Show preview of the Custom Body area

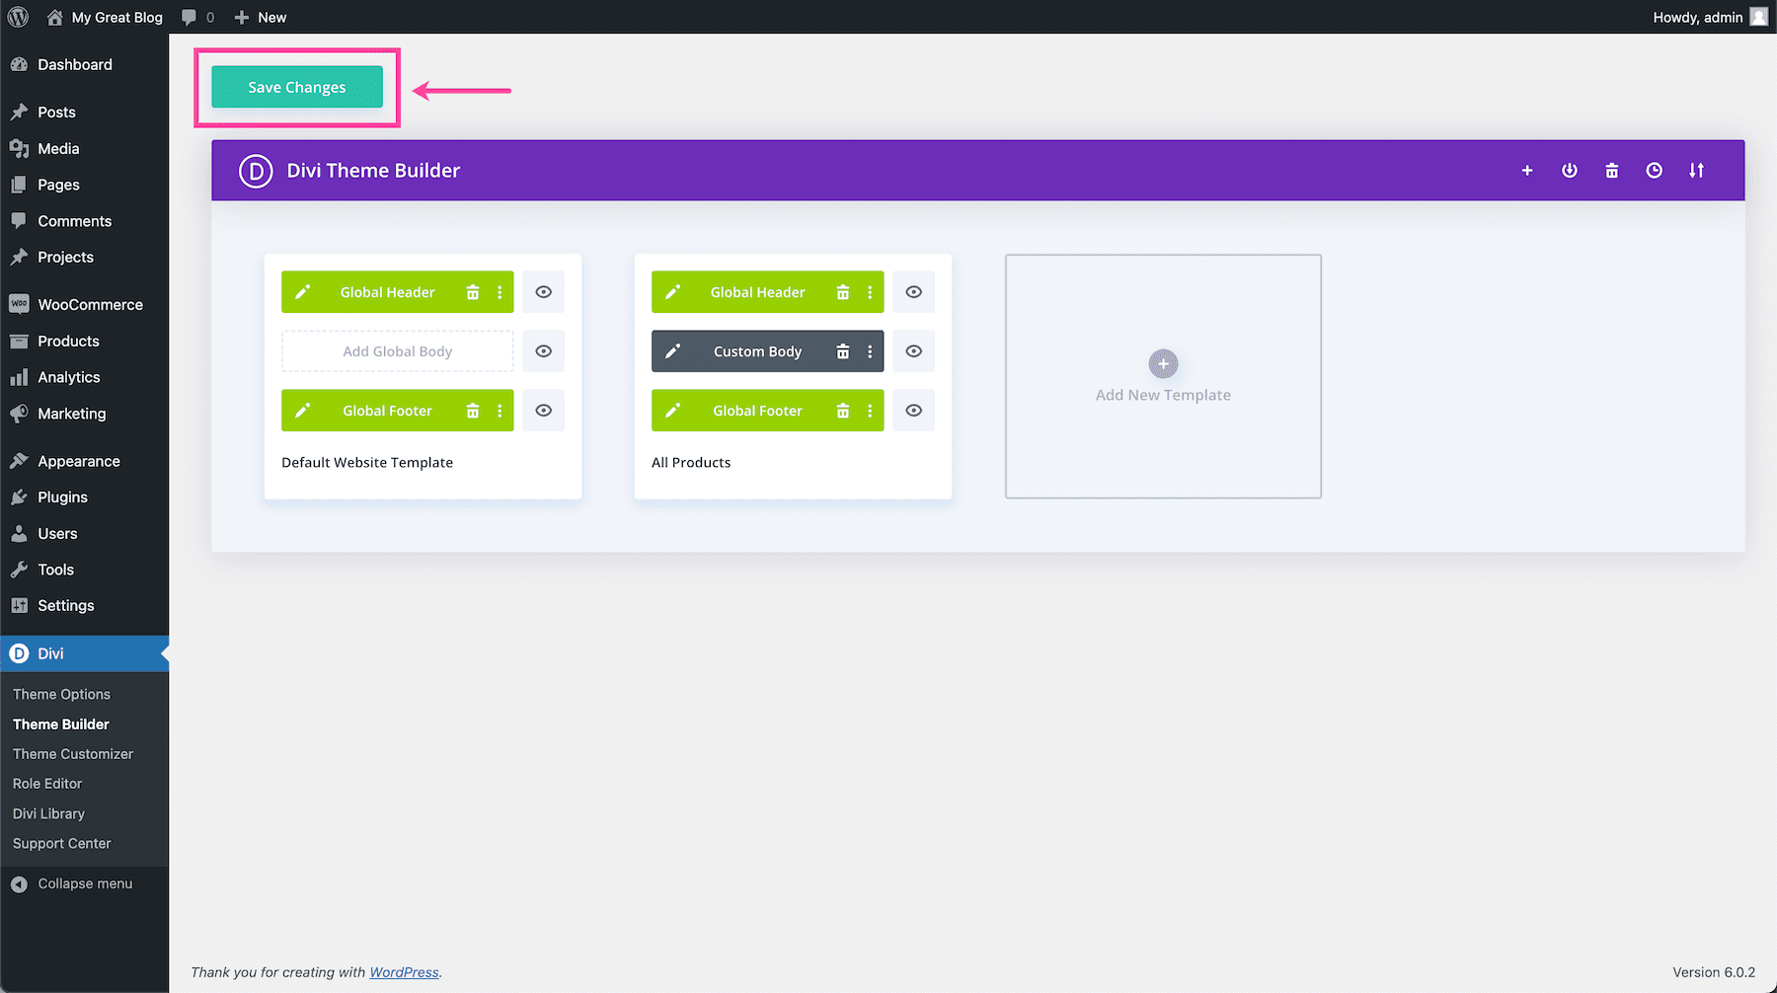coord(913,350)
